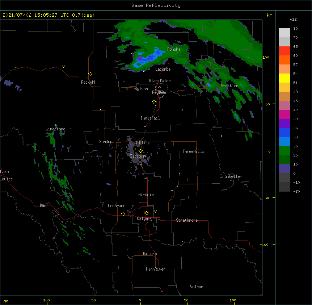312x305 pixels.
Task: Pick the green 20-30 dBZ legend swatch
Action: click(284, 151)
